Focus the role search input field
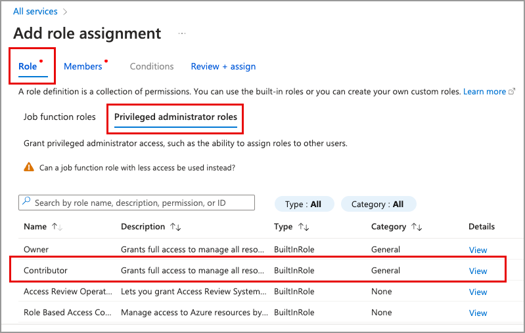Image resolution: width=525 pixels, height=333 pixels. tap(137, 203)
